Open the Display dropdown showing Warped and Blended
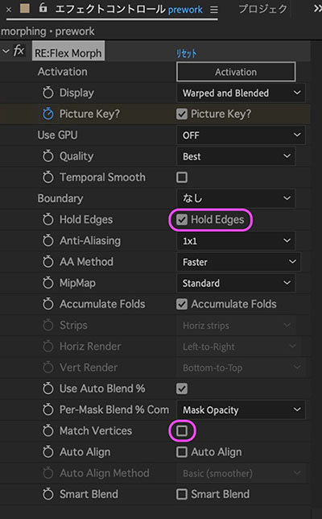This screenshot has height=519, width=322. (241, 93)
